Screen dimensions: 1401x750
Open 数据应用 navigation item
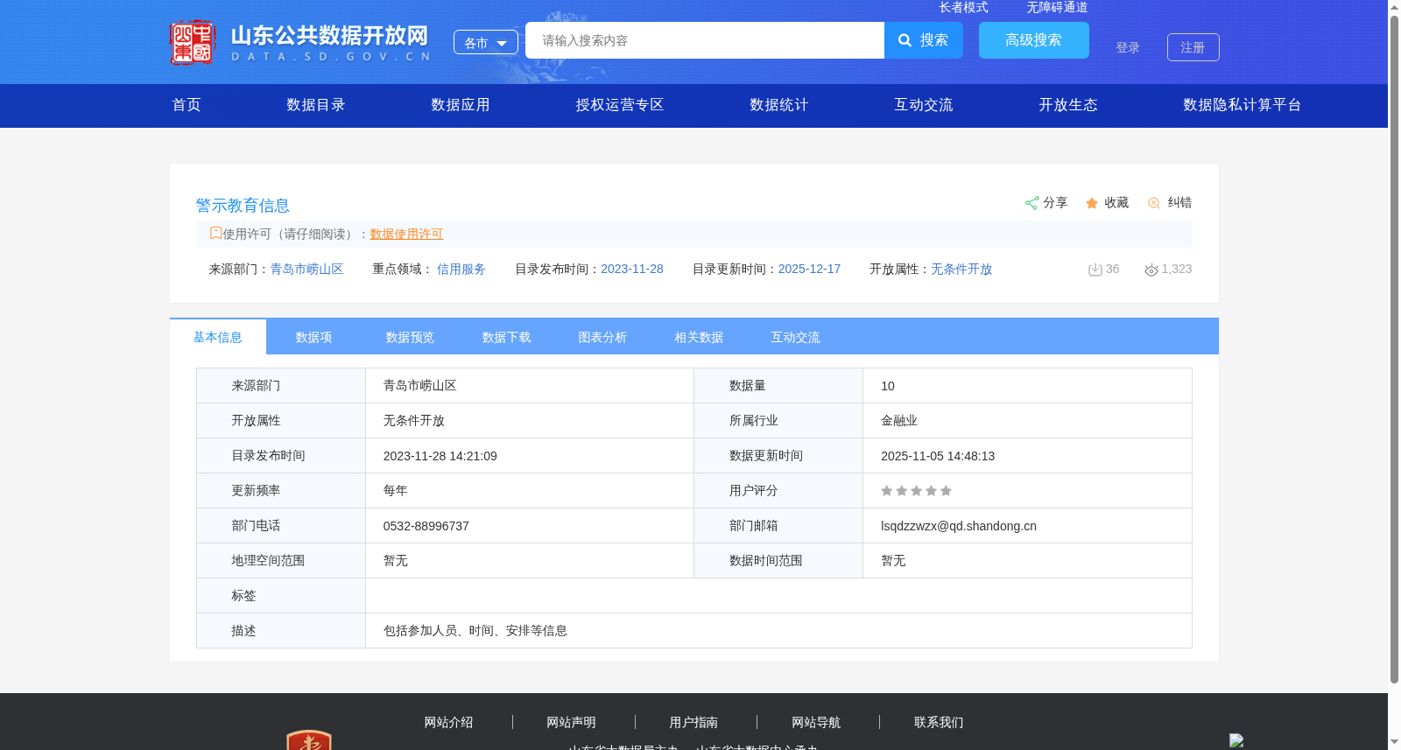(461, 105)
